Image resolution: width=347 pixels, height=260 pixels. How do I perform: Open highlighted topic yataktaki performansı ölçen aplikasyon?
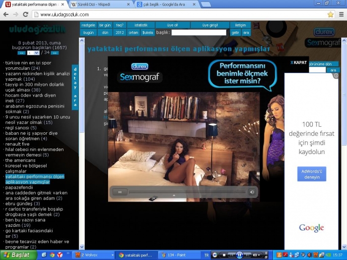(x=35, y=179)
